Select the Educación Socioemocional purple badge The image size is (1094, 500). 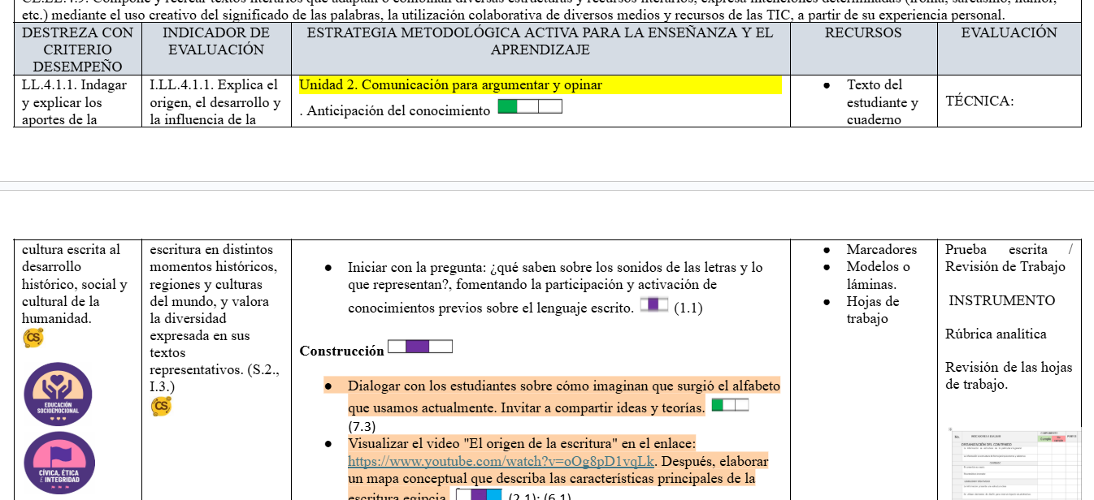[59, 394]
